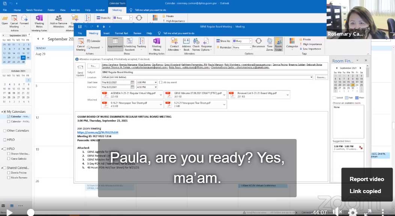
Task: Check Clara Galindo calendar
Action: pos(9,159)
